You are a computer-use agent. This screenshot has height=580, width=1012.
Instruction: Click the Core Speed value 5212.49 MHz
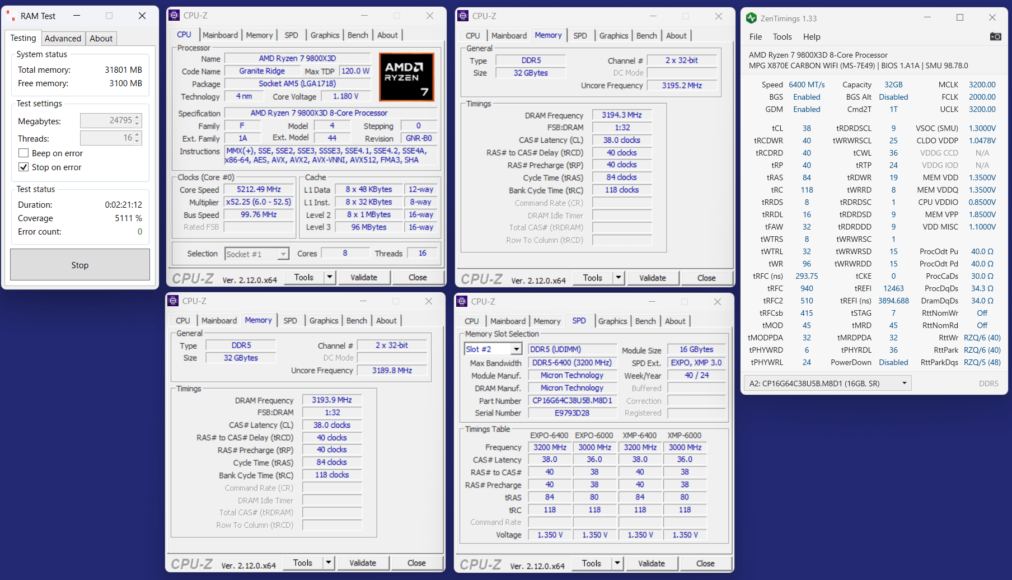tap(259, 190)
